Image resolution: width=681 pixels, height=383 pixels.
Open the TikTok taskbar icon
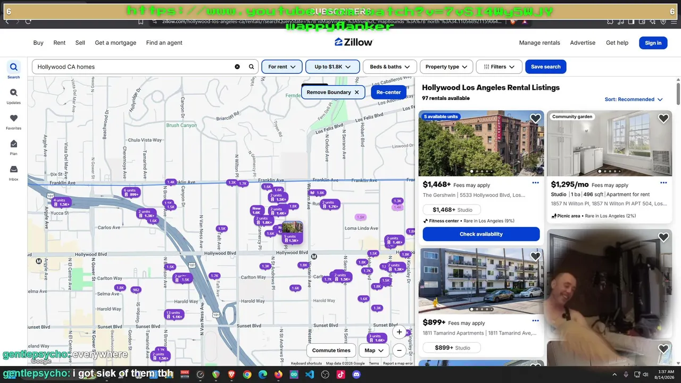tap(340, 374)
